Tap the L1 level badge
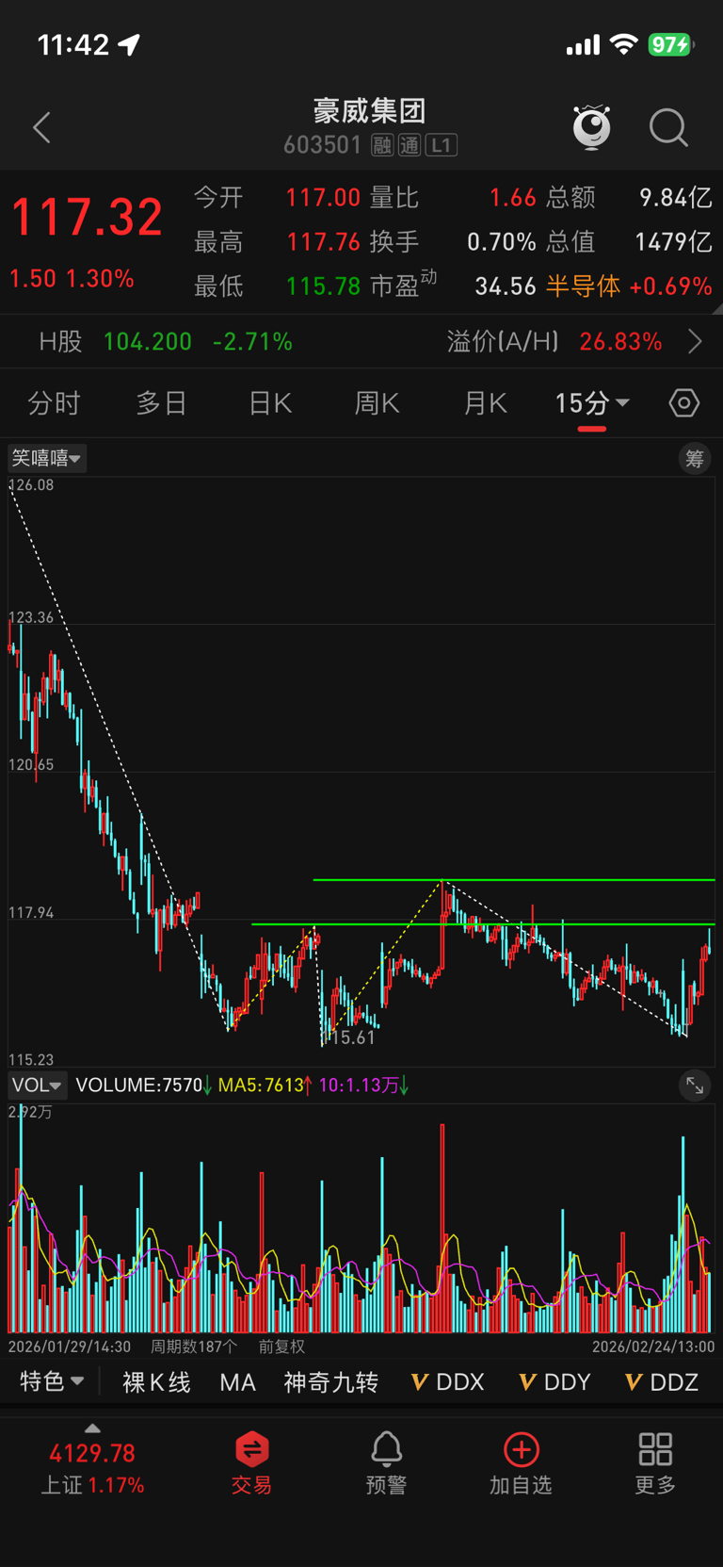The width and height of the screenshot is (723, 1567). coord(441,145)
